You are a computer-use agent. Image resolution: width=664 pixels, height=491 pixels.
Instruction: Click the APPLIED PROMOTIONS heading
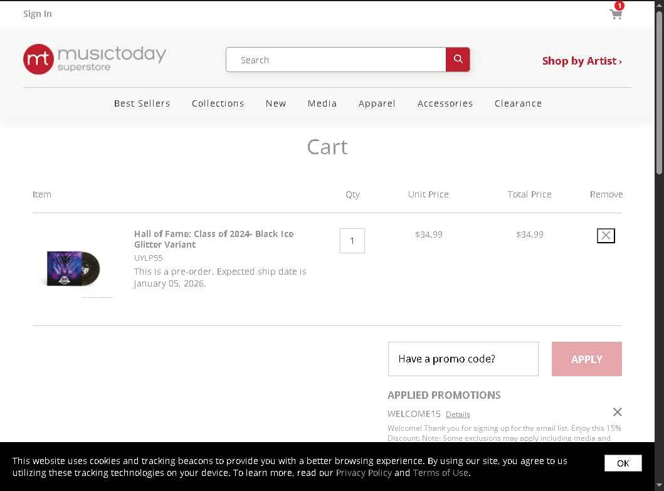(444, 395)
